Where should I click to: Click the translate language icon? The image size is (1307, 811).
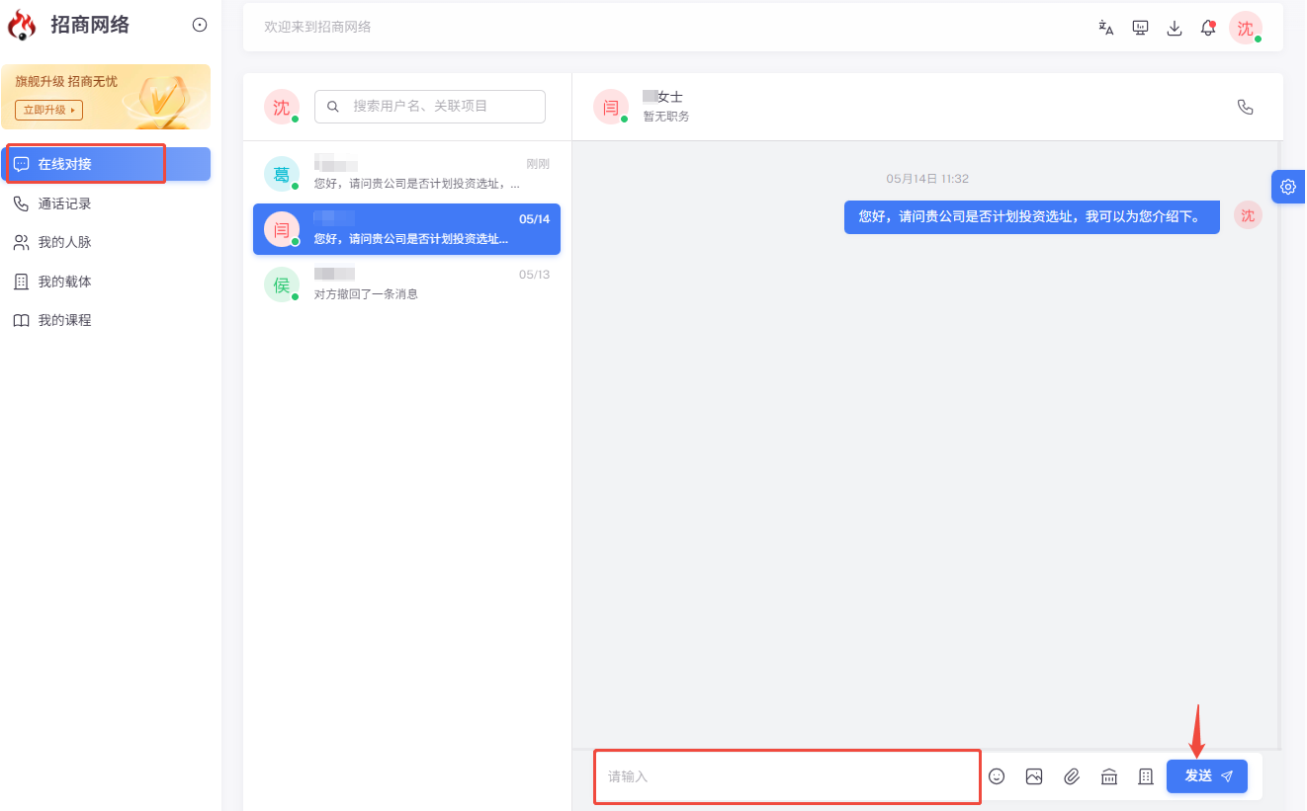tap(1106, 28)
